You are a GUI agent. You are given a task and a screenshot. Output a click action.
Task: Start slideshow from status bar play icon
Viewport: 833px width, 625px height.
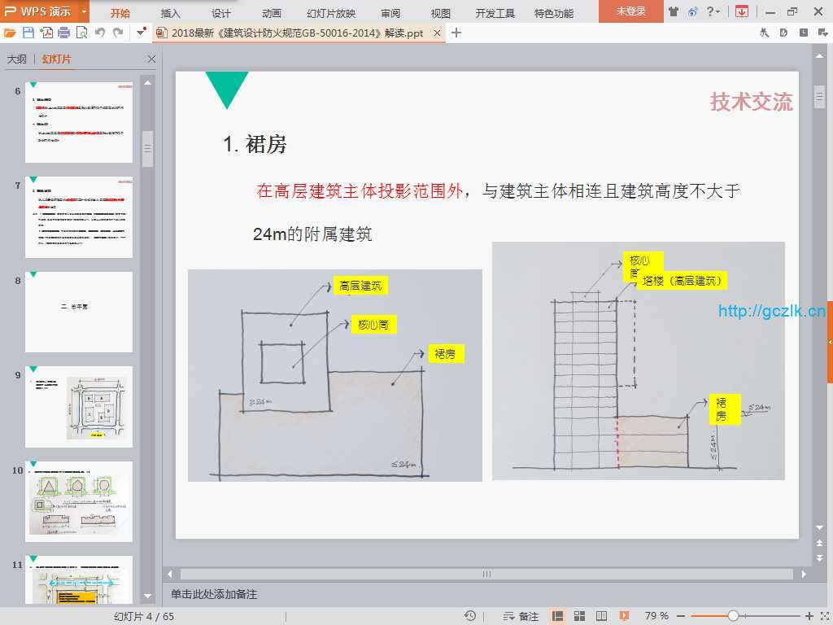click(x=624, y=616)
